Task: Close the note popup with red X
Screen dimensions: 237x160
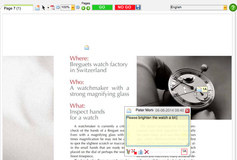Action: pos(187,111)
